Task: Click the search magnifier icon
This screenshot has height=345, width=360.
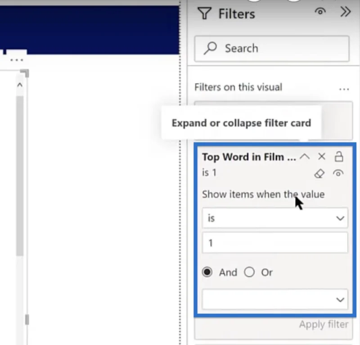Action: point(210,48)
